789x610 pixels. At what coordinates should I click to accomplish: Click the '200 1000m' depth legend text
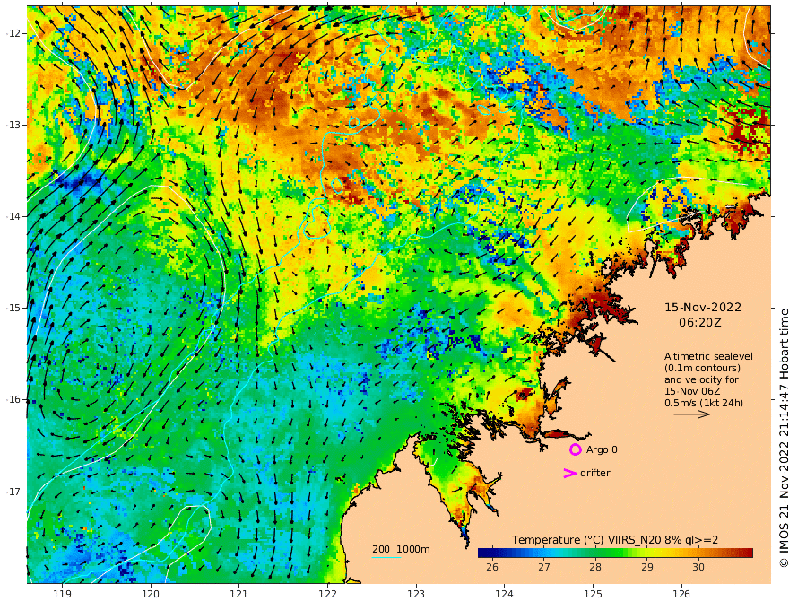[x=401, y=549]
